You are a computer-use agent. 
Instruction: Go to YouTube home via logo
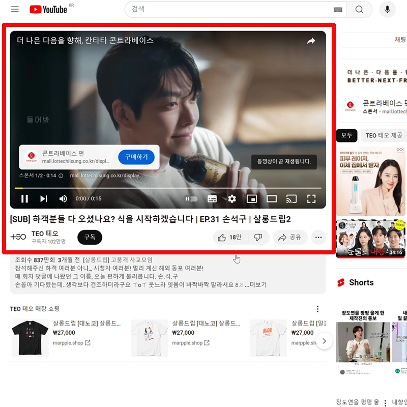[x=48, y=9]
